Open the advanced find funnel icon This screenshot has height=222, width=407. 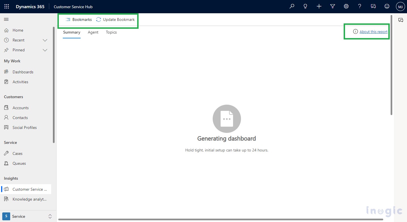[333, 6]
